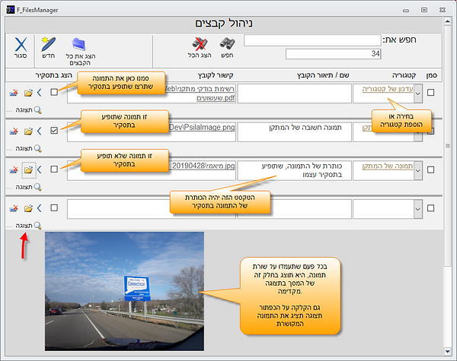Tick the סמן checkbox for the 20190428 jpg row
This screenshot has width=457, height=361.
431,170
